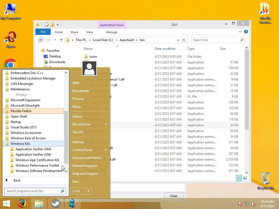The height and width of the screenshot is (209, 279).
Task: Open the File tab in Explorer
Action: (x=43, y=32)
